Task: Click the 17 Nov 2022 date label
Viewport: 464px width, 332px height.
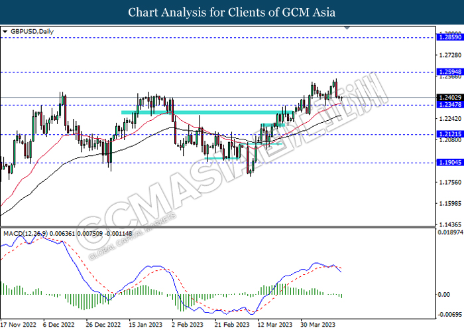Action: pyautogui.click(x=19, y=325)
